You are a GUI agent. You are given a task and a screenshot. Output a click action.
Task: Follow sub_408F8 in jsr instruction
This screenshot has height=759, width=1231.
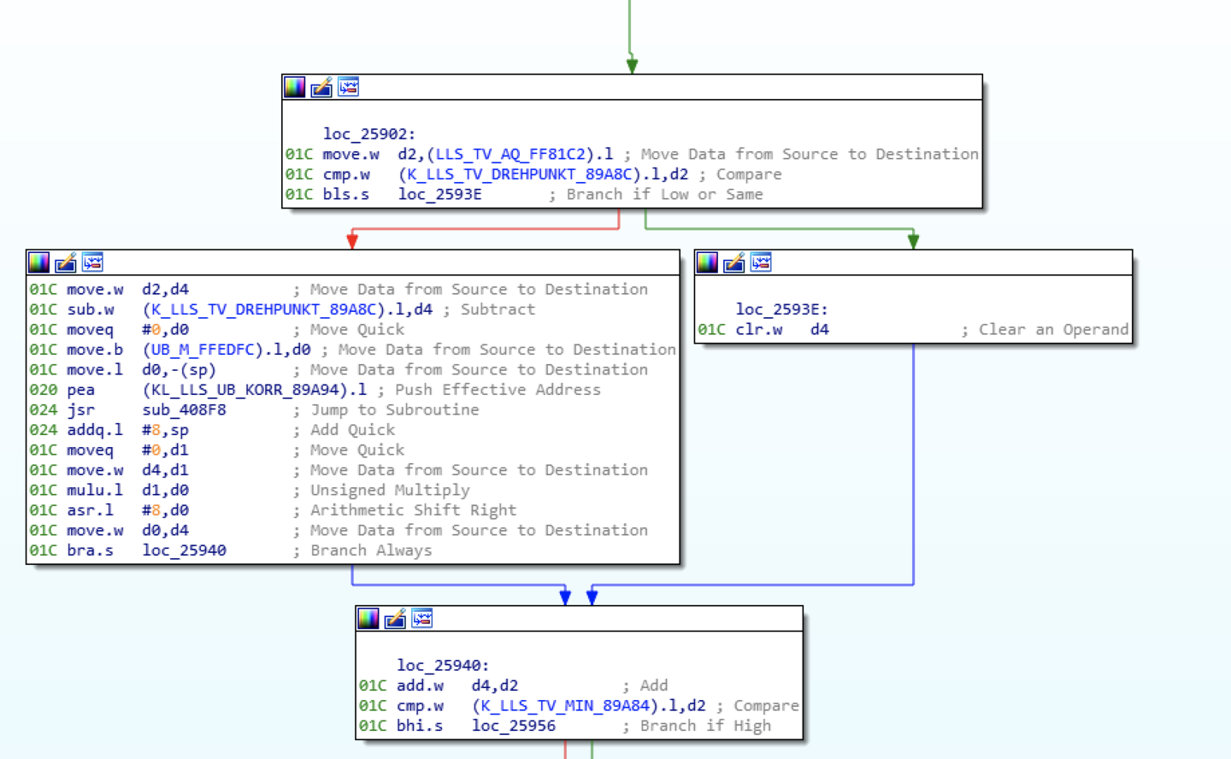185,409
